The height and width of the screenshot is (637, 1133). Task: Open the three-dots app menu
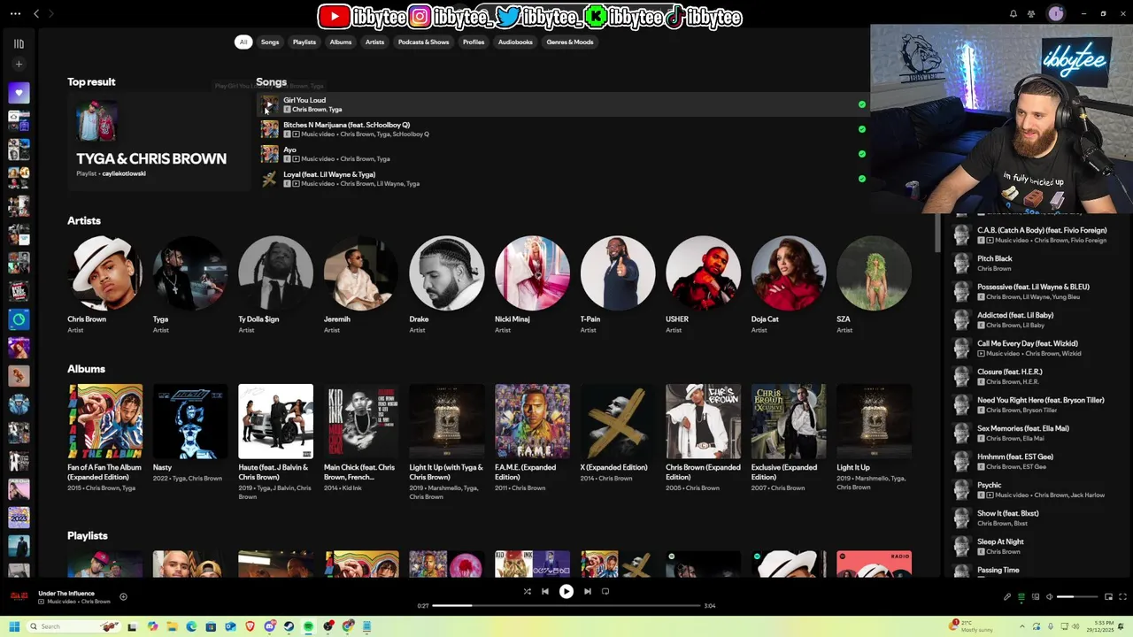13,13
